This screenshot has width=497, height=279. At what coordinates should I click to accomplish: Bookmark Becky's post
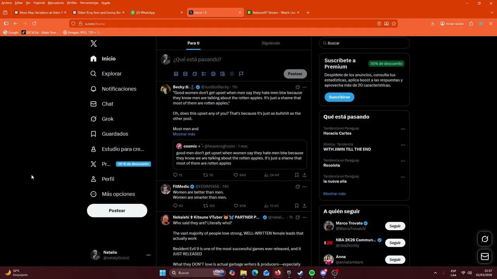pyautogui.click(x=297, y=175)
